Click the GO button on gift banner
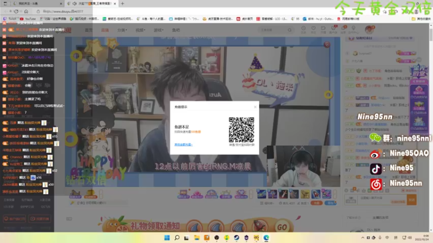The height and width of the screenshot is (243, 433). (x=282, y=227)
